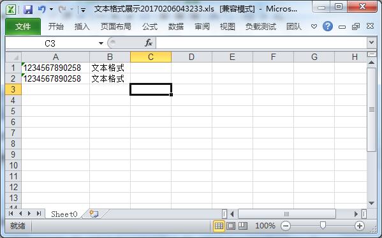Select column D header
382x238 pixels.
tap(191, 57)
